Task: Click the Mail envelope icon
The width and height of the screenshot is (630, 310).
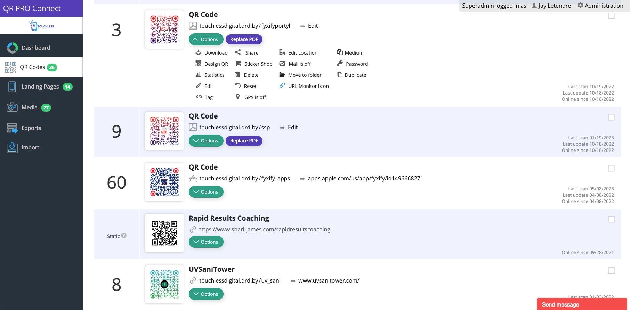Action: [282, 64]
